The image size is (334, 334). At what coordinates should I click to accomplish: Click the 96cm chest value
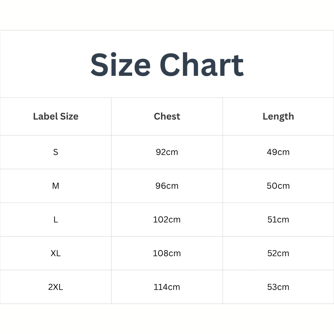167,186
